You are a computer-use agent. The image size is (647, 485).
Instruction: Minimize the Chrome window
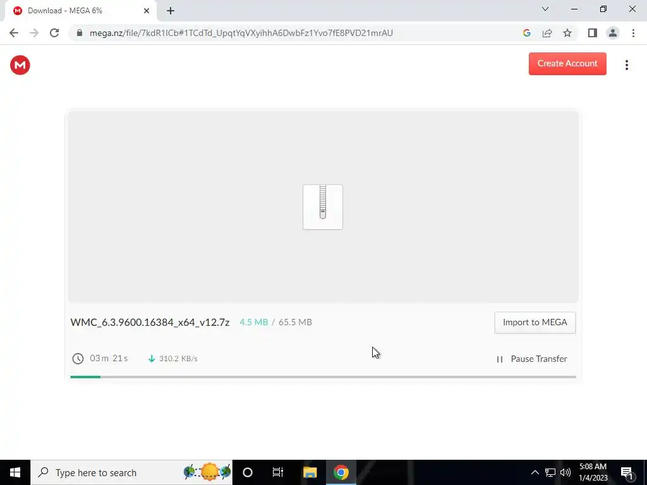tap(574, 9)
